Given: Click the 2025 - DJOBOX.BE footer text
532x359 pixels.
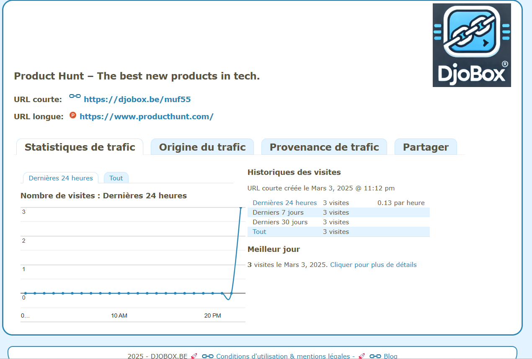Looking at the screenshot, I should click(x=158, y=356).
